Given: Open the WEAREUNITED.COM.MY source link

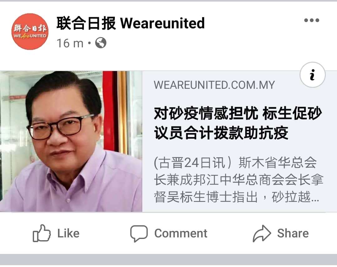Looking at the screenshot, I should [x=214, y=85].
